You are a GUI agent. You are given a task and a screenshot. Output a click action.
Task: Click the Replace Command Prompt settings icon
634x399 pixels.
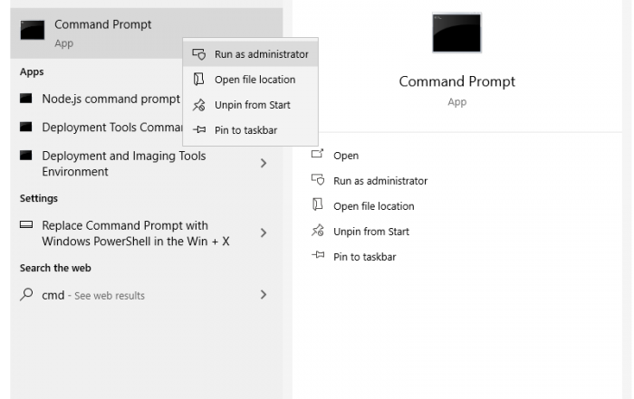coord(26,224)
